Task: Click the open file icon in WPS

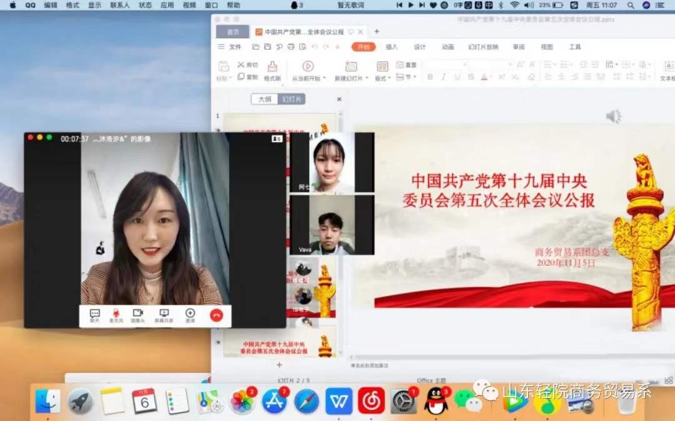Action: pyautogui.click(x=256, y=47)
